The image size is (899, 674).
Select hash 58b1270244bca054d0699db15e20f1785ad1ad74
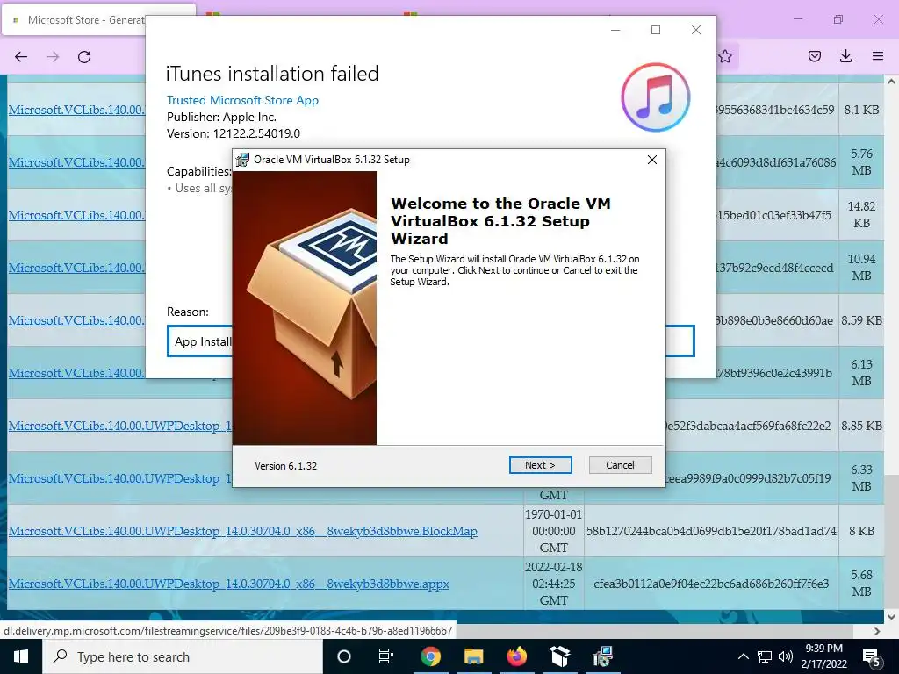tap(711, 531)
